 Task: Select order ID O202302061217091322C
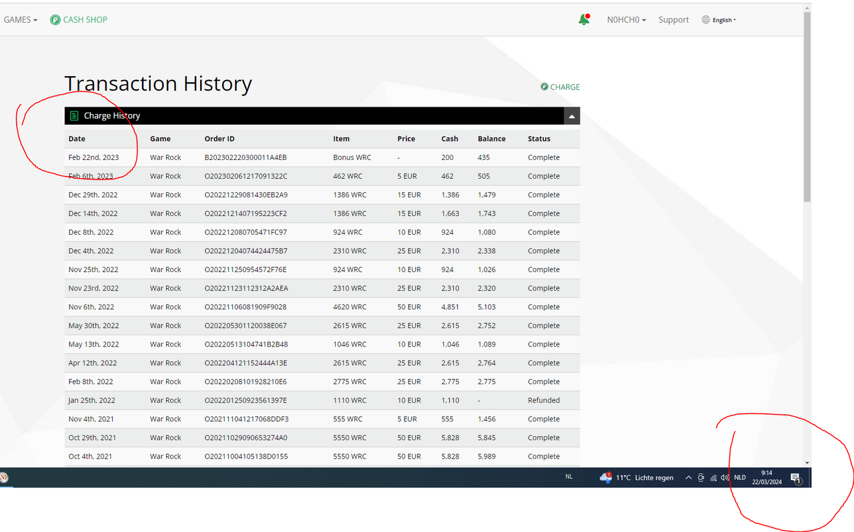246,176
